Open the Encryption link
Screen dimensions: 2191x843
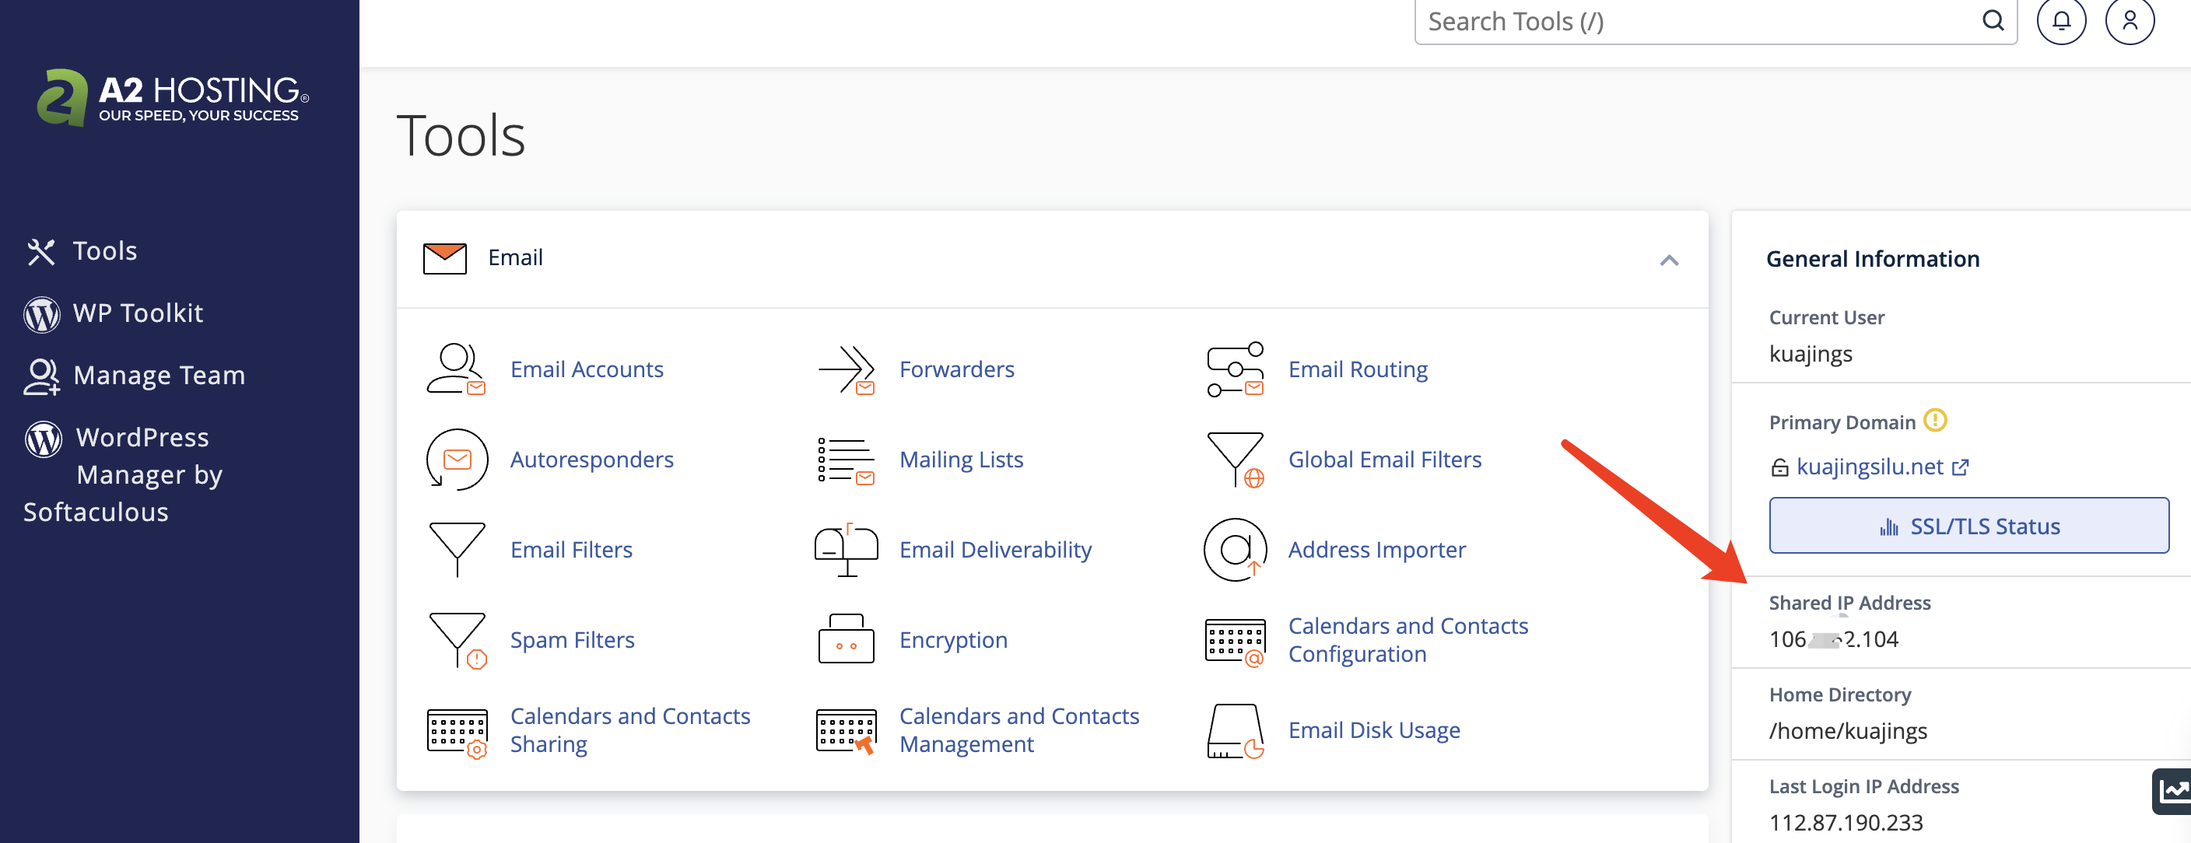click(x=953, y=641)
